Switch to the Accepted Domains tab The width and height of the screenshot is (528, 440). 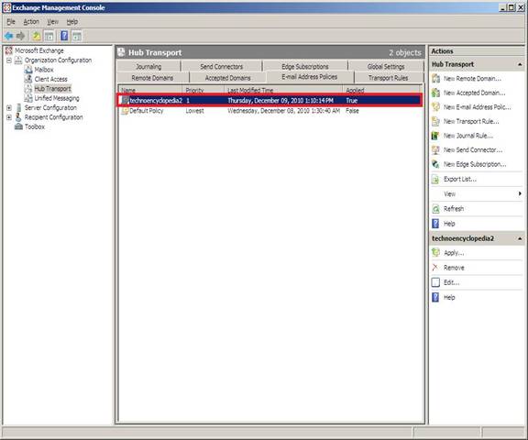(x=228, y=78)
